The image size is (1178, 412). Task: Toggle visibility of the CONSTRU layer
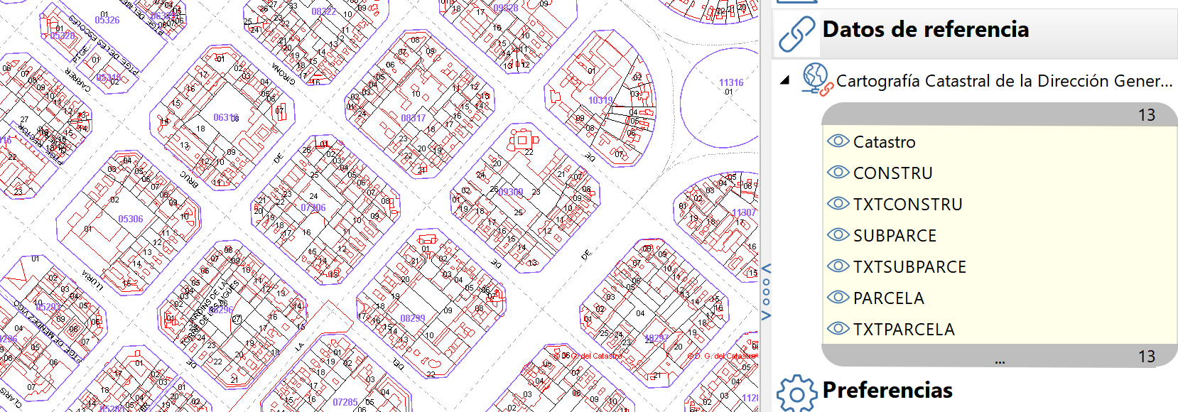[x=838, y=173]
